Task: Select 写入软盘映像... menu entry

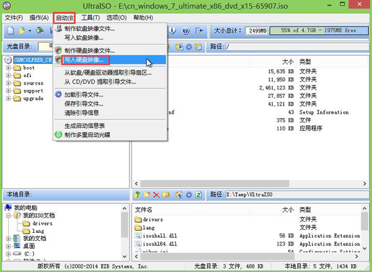Action: 110,38
